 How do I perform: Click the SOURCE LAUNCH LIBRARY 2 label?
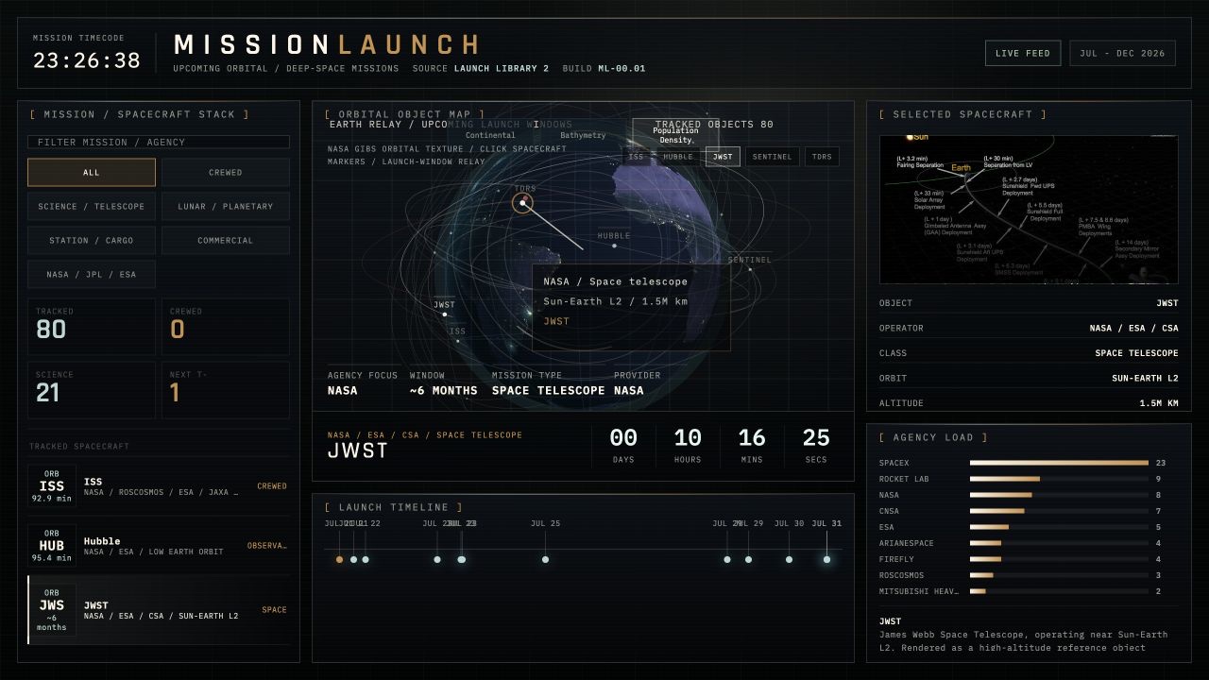coord(481,69)
